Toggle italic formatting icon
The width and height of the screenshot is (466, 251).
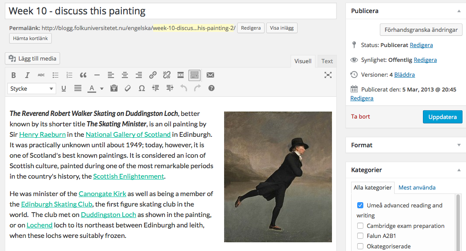click(27, 75)
